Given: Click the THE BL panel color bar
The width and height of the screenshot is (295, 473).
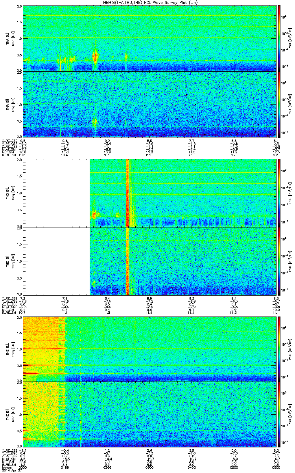Looking at the screenshot, I should coord(280,348).
